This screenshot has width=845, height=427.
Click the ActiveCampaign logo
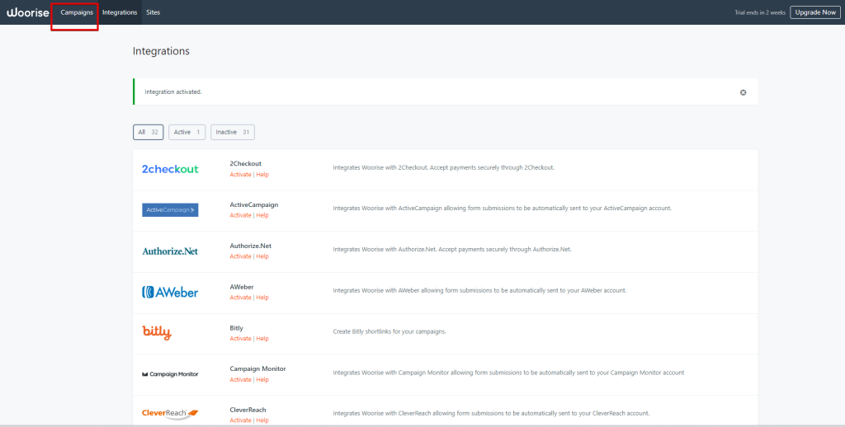point(170,210)
